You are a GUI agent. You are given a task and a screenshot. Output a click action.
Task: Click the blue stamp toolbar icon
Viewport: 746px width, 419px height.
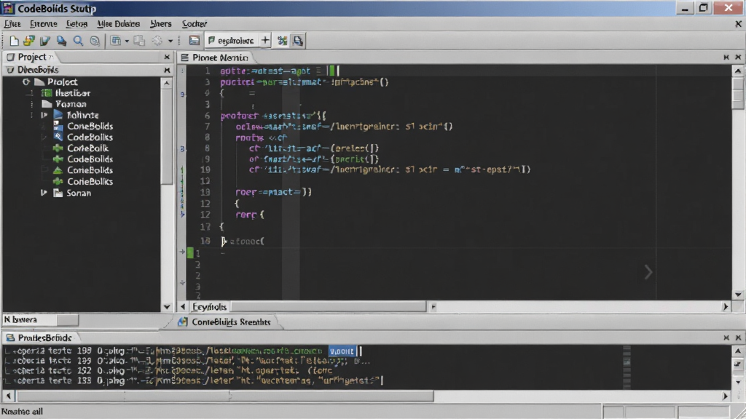click(61, 41)
